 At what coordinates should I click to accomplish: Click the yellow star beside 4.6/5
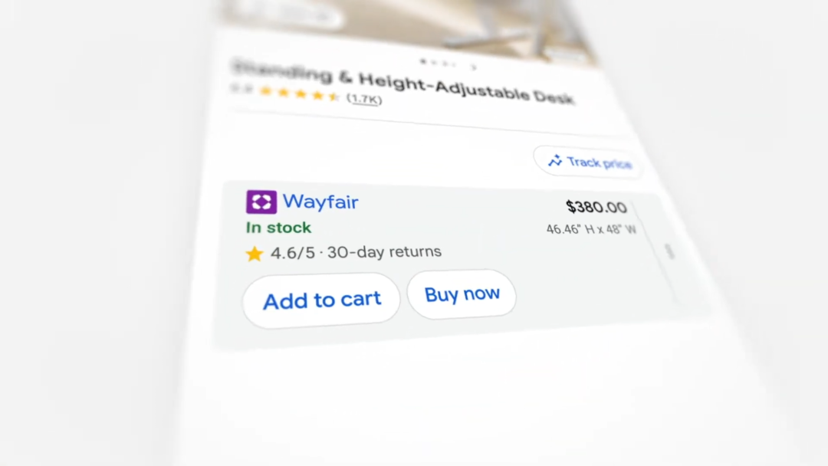click(x=254, y=254)
